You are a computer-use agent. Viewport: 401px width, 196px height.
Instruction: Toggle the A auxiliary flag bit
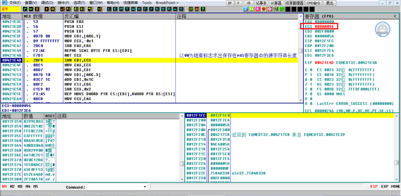click(311, 80)
